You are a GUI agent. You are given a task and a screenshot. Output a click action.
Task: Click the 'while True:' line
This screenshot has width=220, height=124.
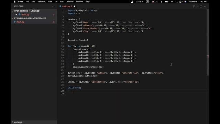(x=74, y=88)
